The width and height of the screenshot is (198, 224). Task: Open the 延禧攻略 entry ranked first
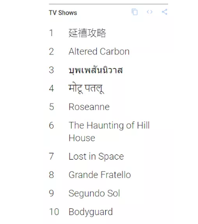[x=87, y=33]
